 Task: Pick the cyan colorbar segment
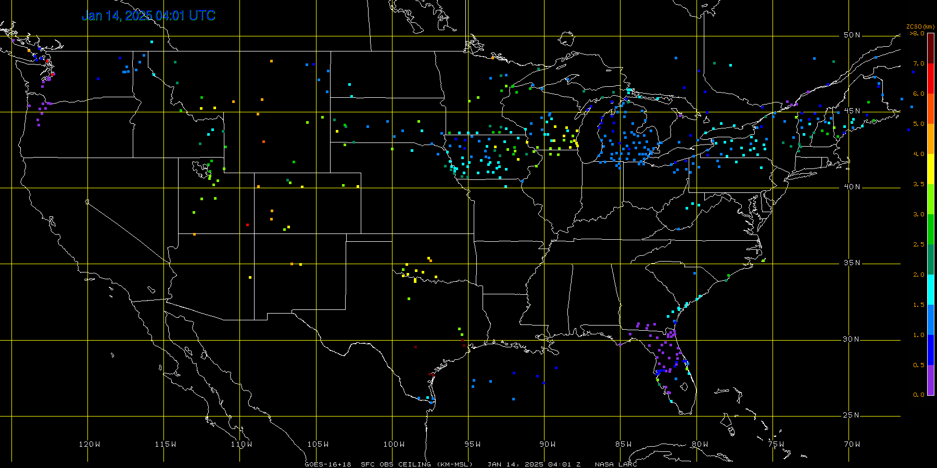(931, 290)
